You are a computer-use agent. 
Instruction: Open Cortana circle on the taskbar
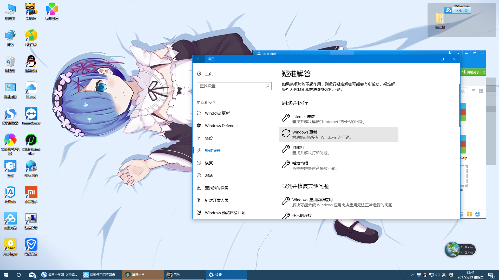(19, 275)
